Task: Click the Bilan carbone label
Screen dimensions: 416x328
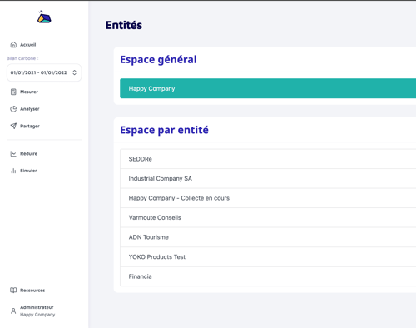Action: click(22, 58)
